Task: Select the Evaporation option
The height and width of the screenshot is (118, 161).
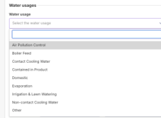Action: [85, 86]
